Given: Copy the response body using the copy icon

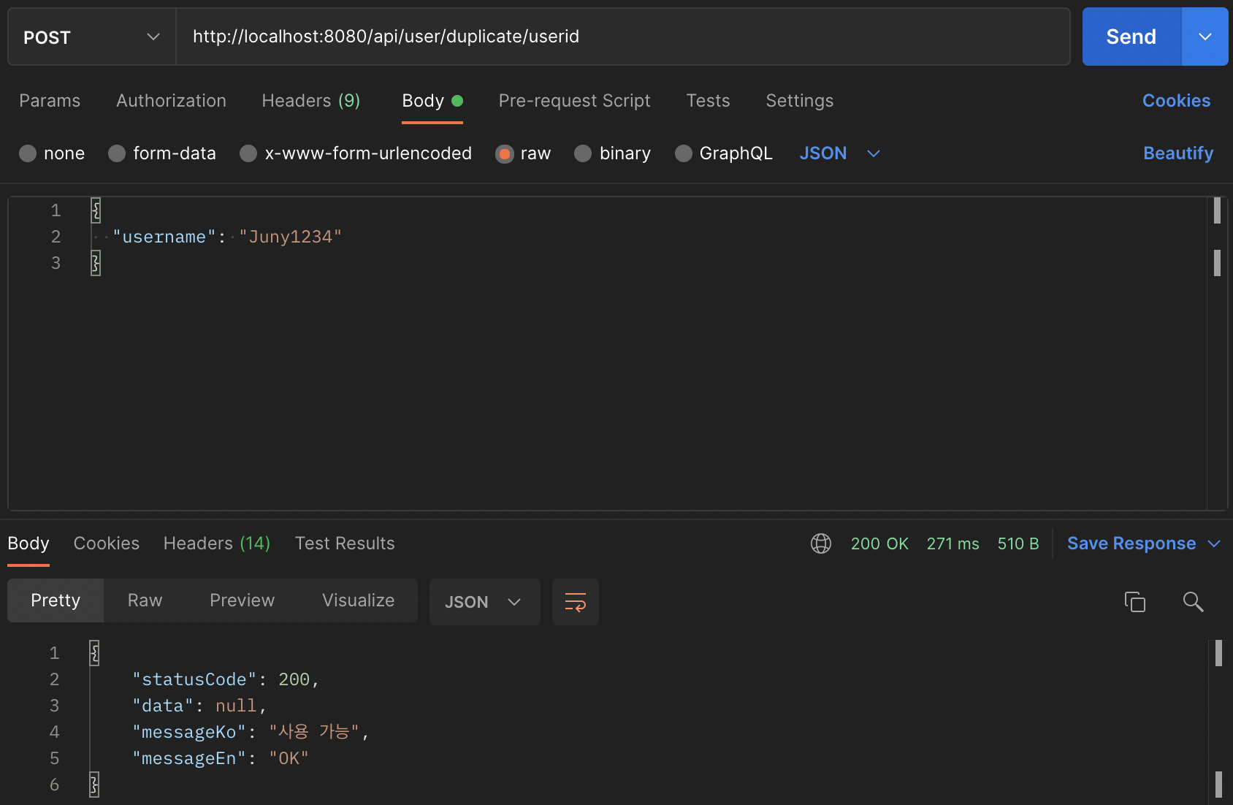Looking at the screenshot, I should pyautogui.click(x=1134, y=602).
